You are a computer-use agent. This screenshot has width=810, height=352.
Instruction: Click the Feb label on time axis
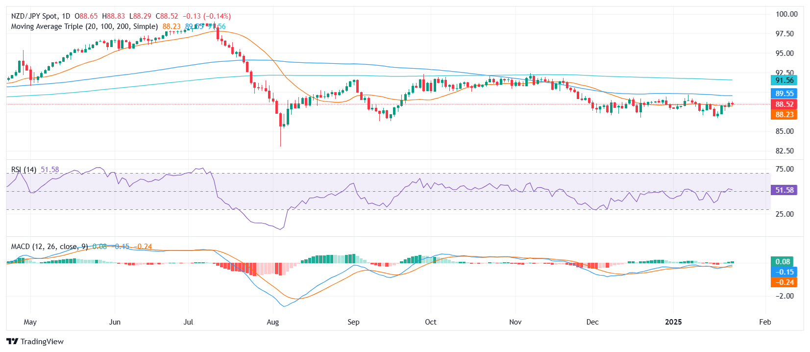pyautogui.click(x=765, y=322)
